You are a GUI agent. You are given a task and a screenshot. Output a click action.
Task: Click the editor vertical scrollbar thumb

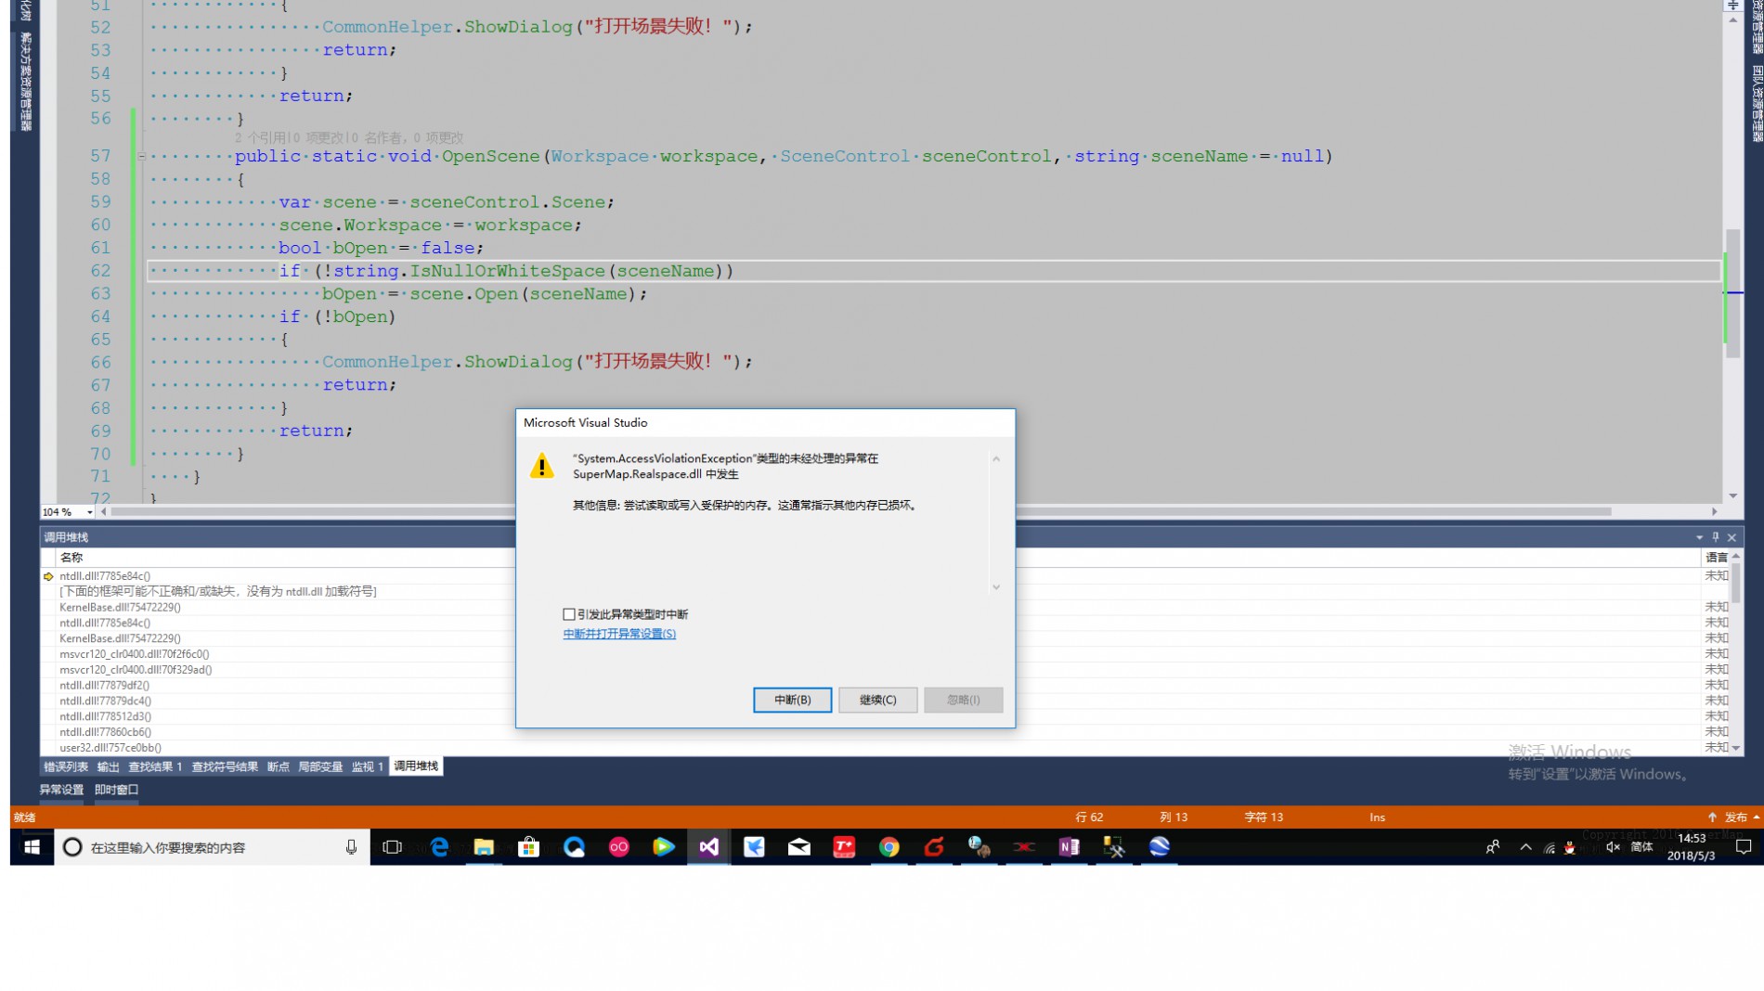pyautogui.click(x=1732, y=293)
